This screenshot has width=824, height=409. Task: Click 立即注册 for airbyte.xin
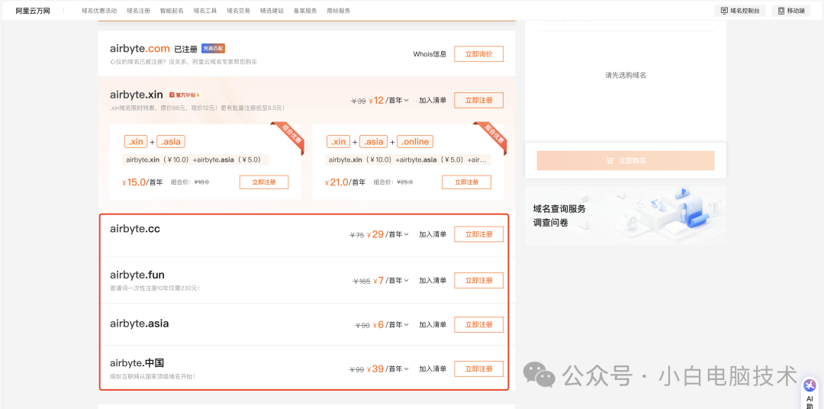478,101
